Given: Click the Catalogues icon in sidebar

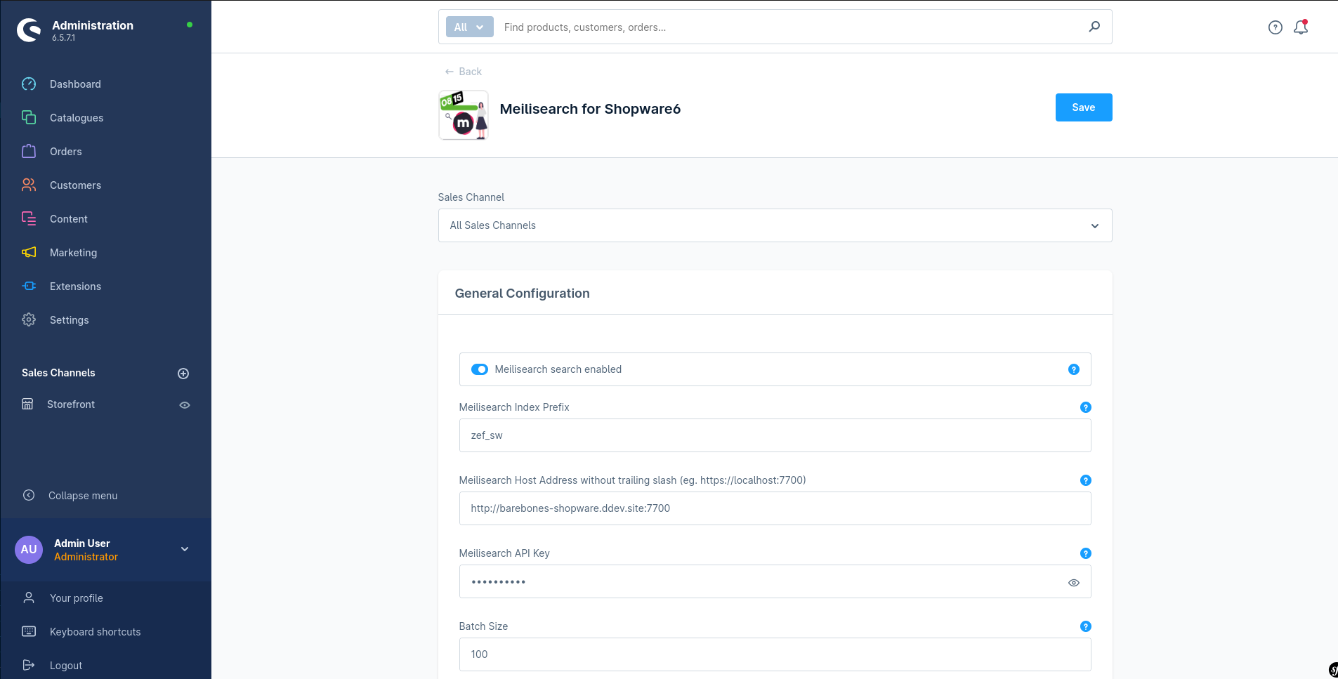Looking at the screenshot, I should point(29,118).
